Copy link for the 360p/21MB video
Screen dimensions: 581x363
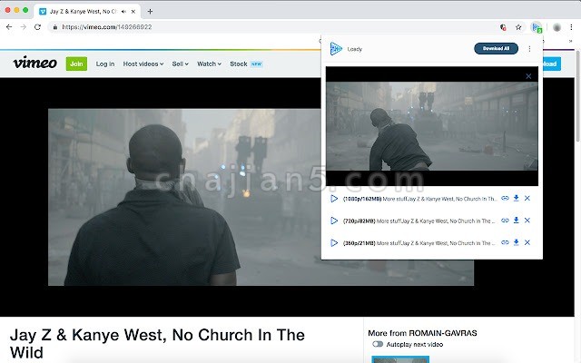506,242
